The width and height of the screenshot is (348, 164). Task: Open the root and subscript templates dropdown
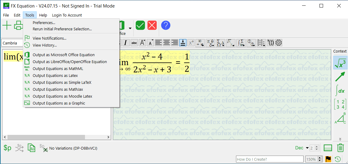(x=231, y=43)
